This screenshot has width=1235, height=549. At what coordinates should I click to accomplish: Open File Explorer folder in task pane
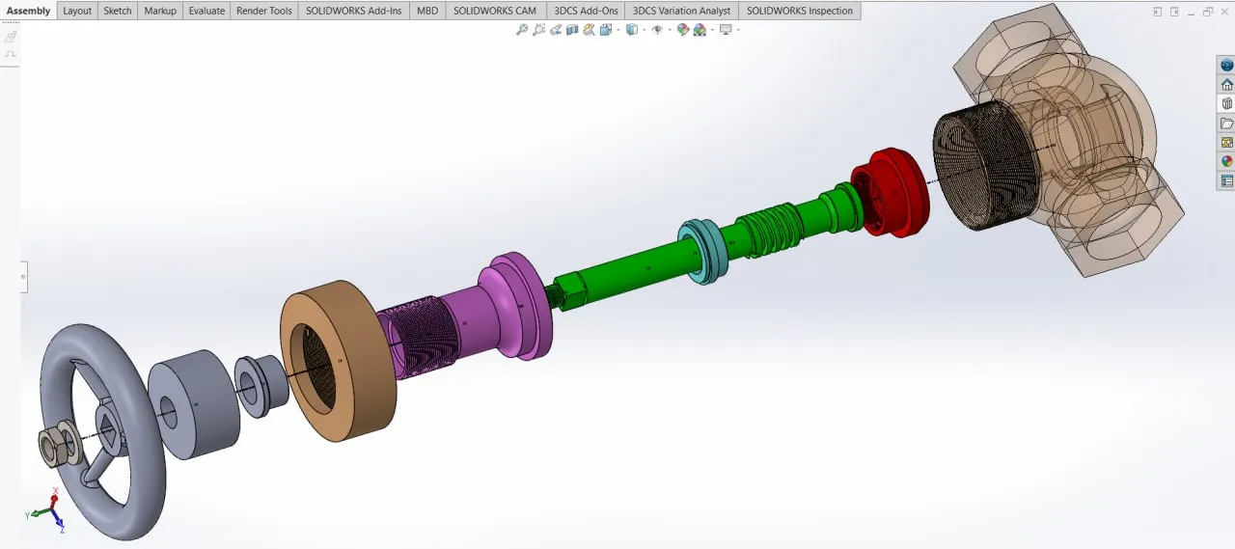click(x=1226, y=124)
